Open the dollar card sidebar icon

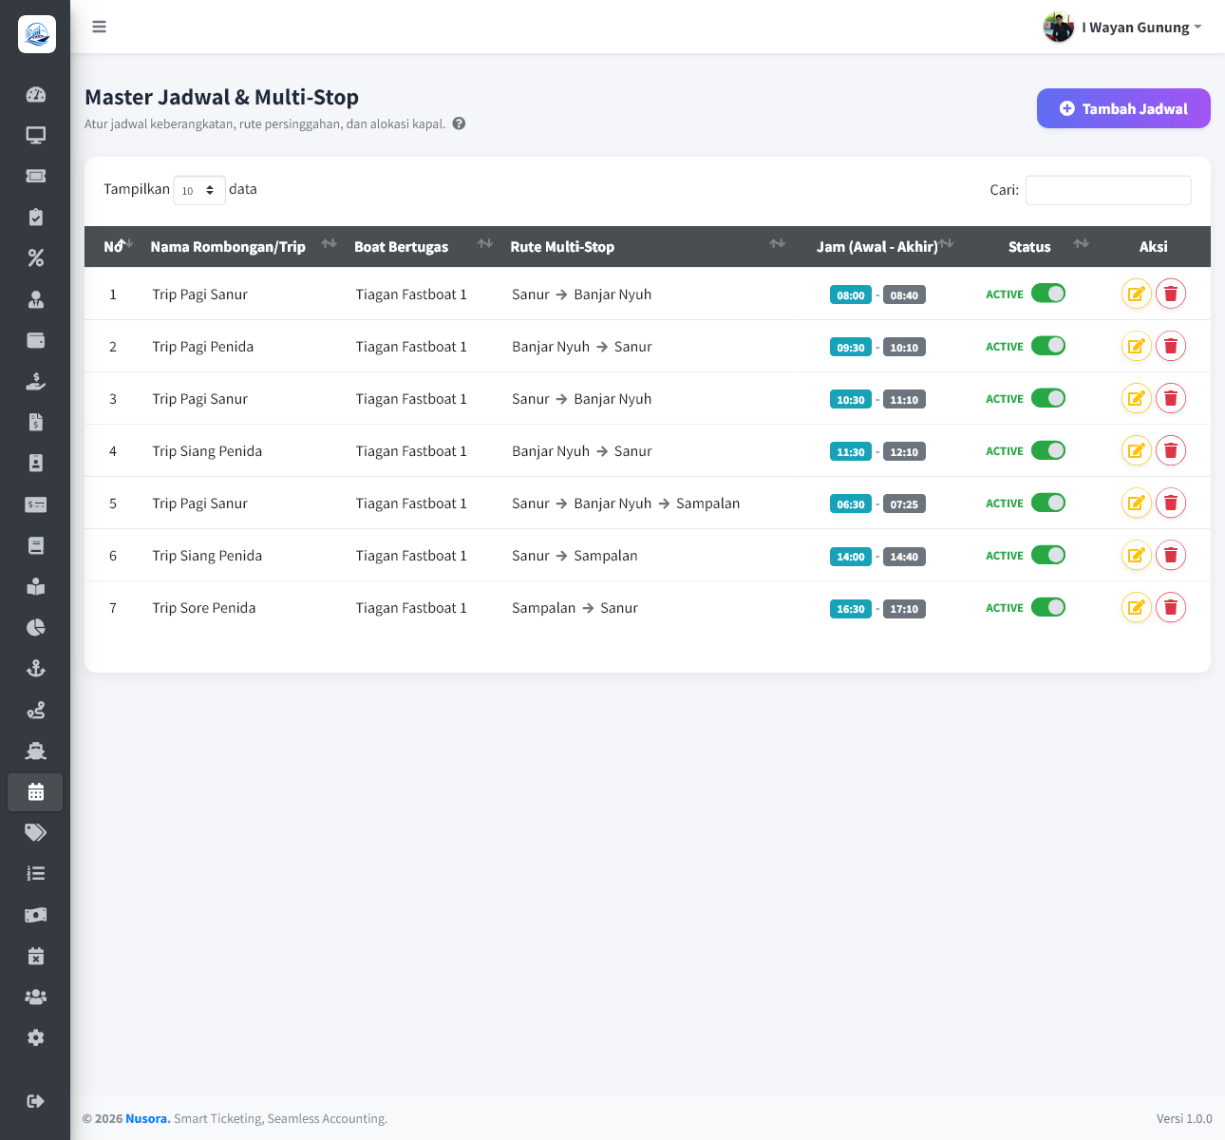click(35, 504)
